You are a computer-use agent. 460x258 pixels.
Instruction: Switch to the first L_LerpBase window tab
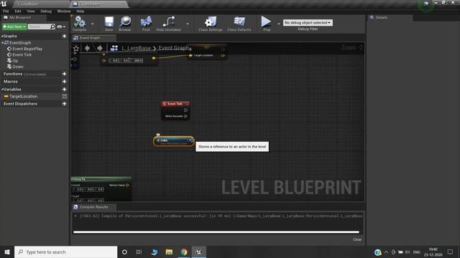click(x=28, y=4)
